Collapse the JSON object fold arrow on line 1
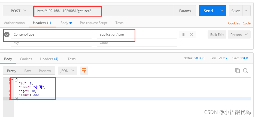This screenshot has height=117, width=255. (x=12, y=80)
